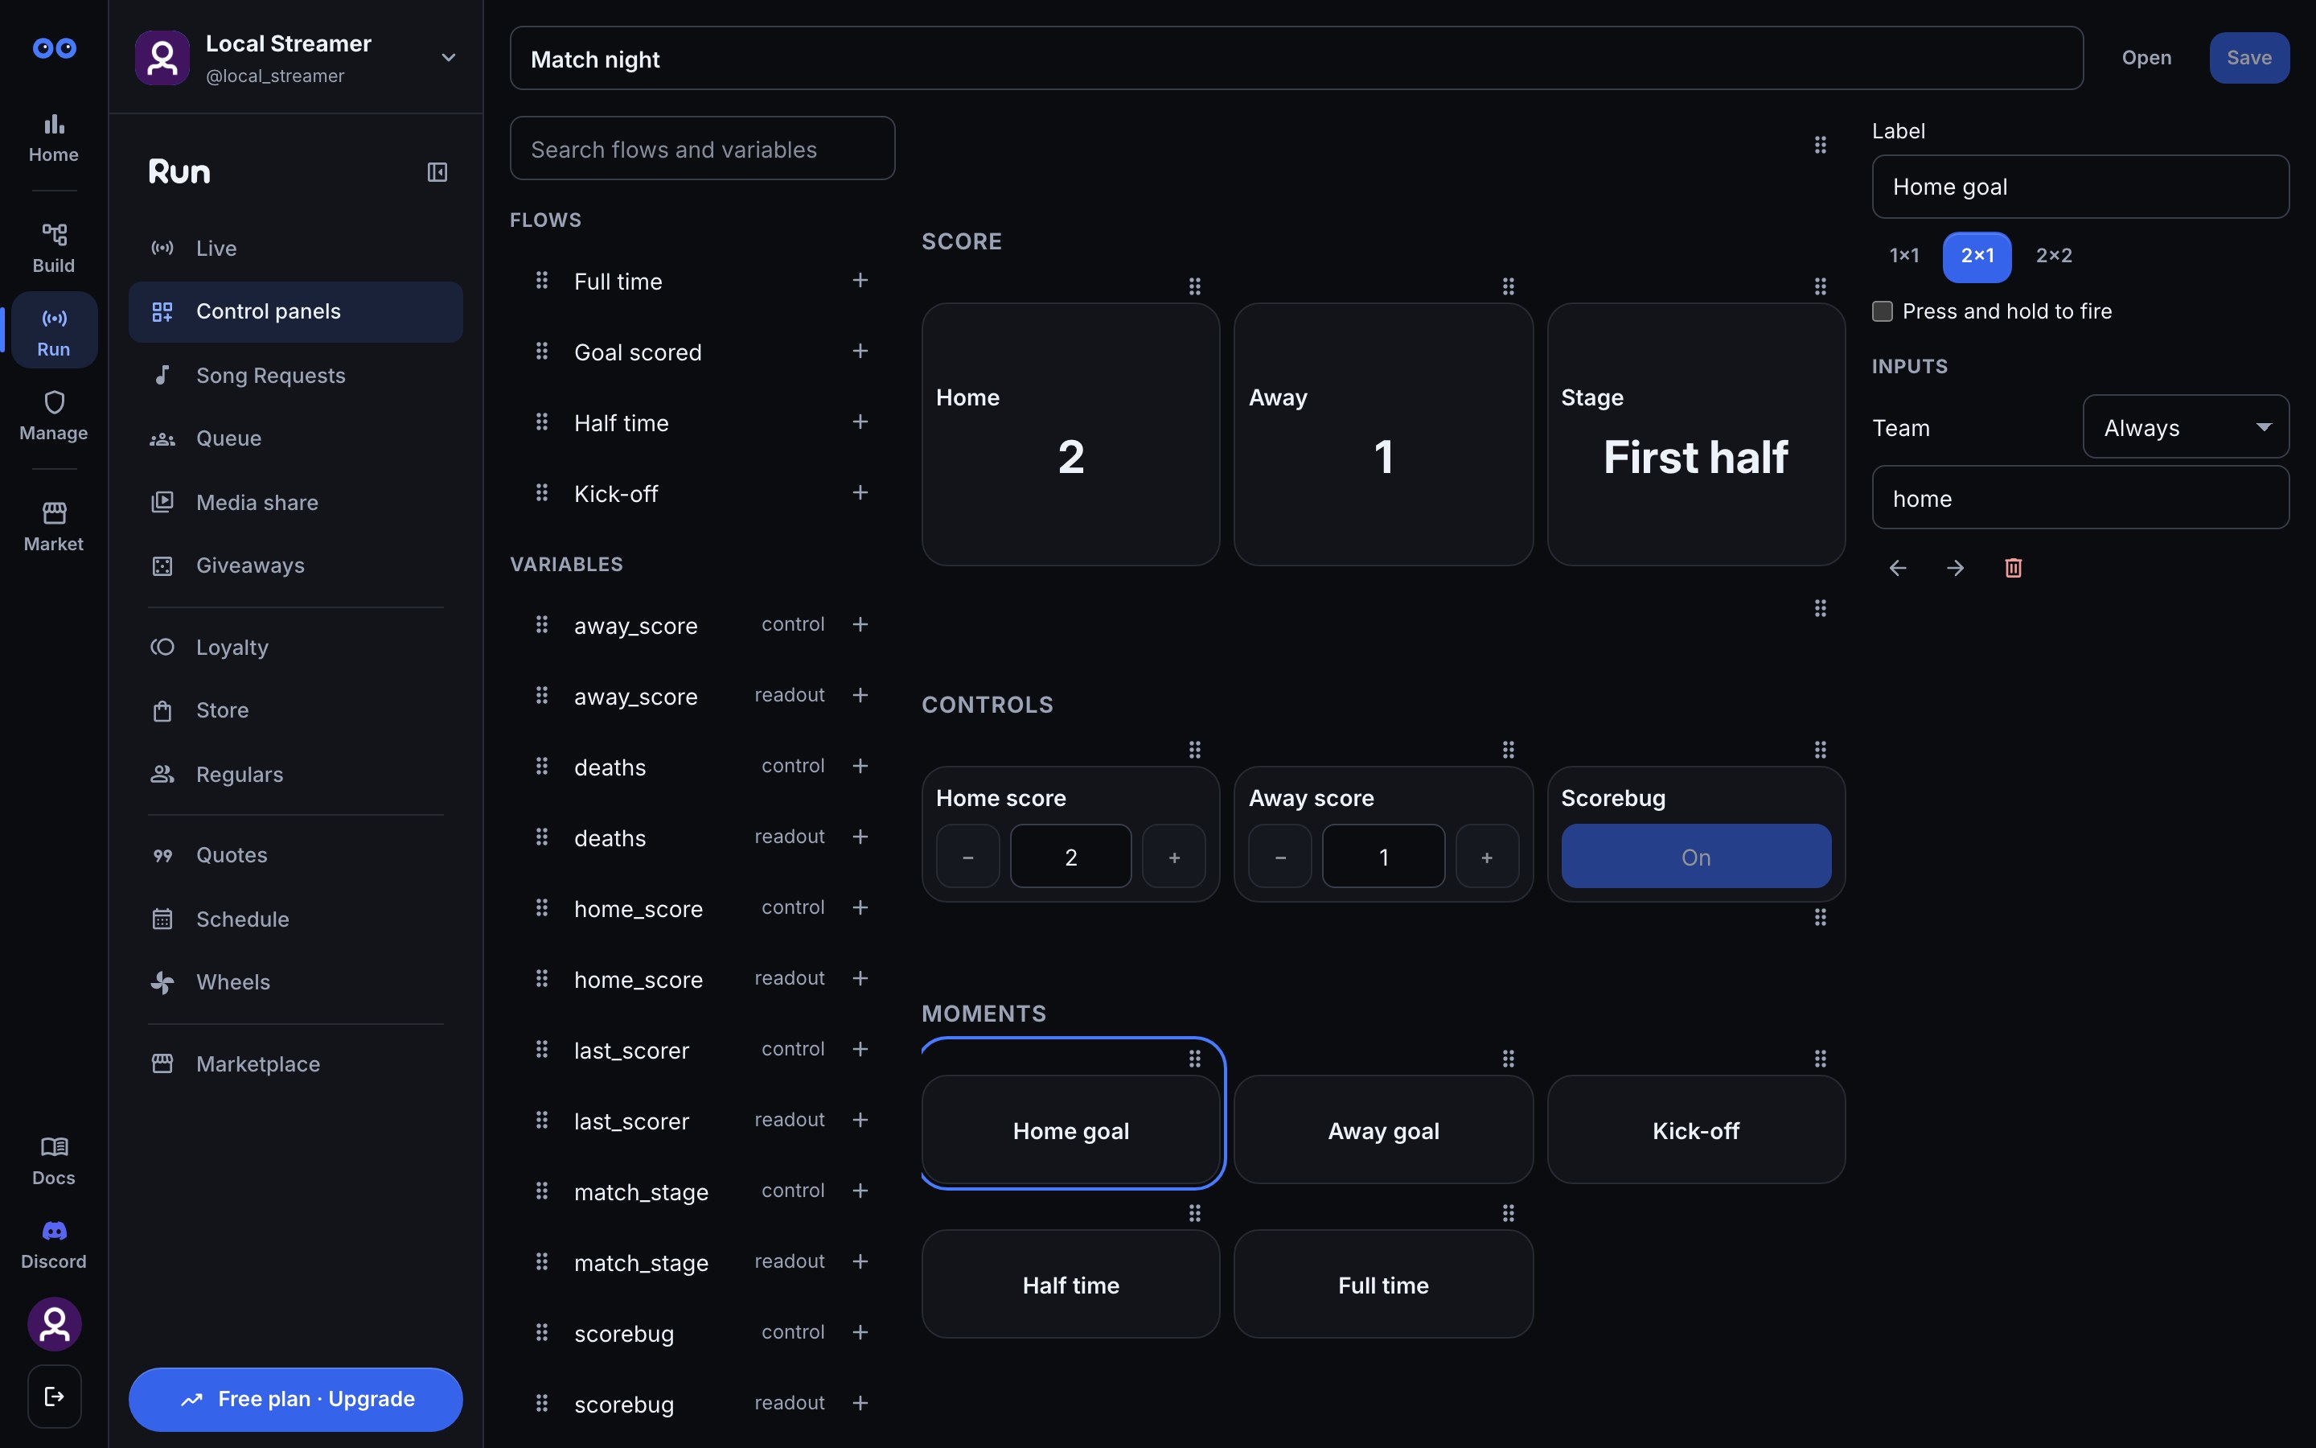This screenshot has height=1448, width=2316.
Task: Open Control panels in the Run menu
Action: 296,312
